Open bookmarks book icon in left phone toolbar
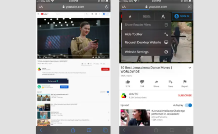The image size is (218, 134). click(89, 130)
